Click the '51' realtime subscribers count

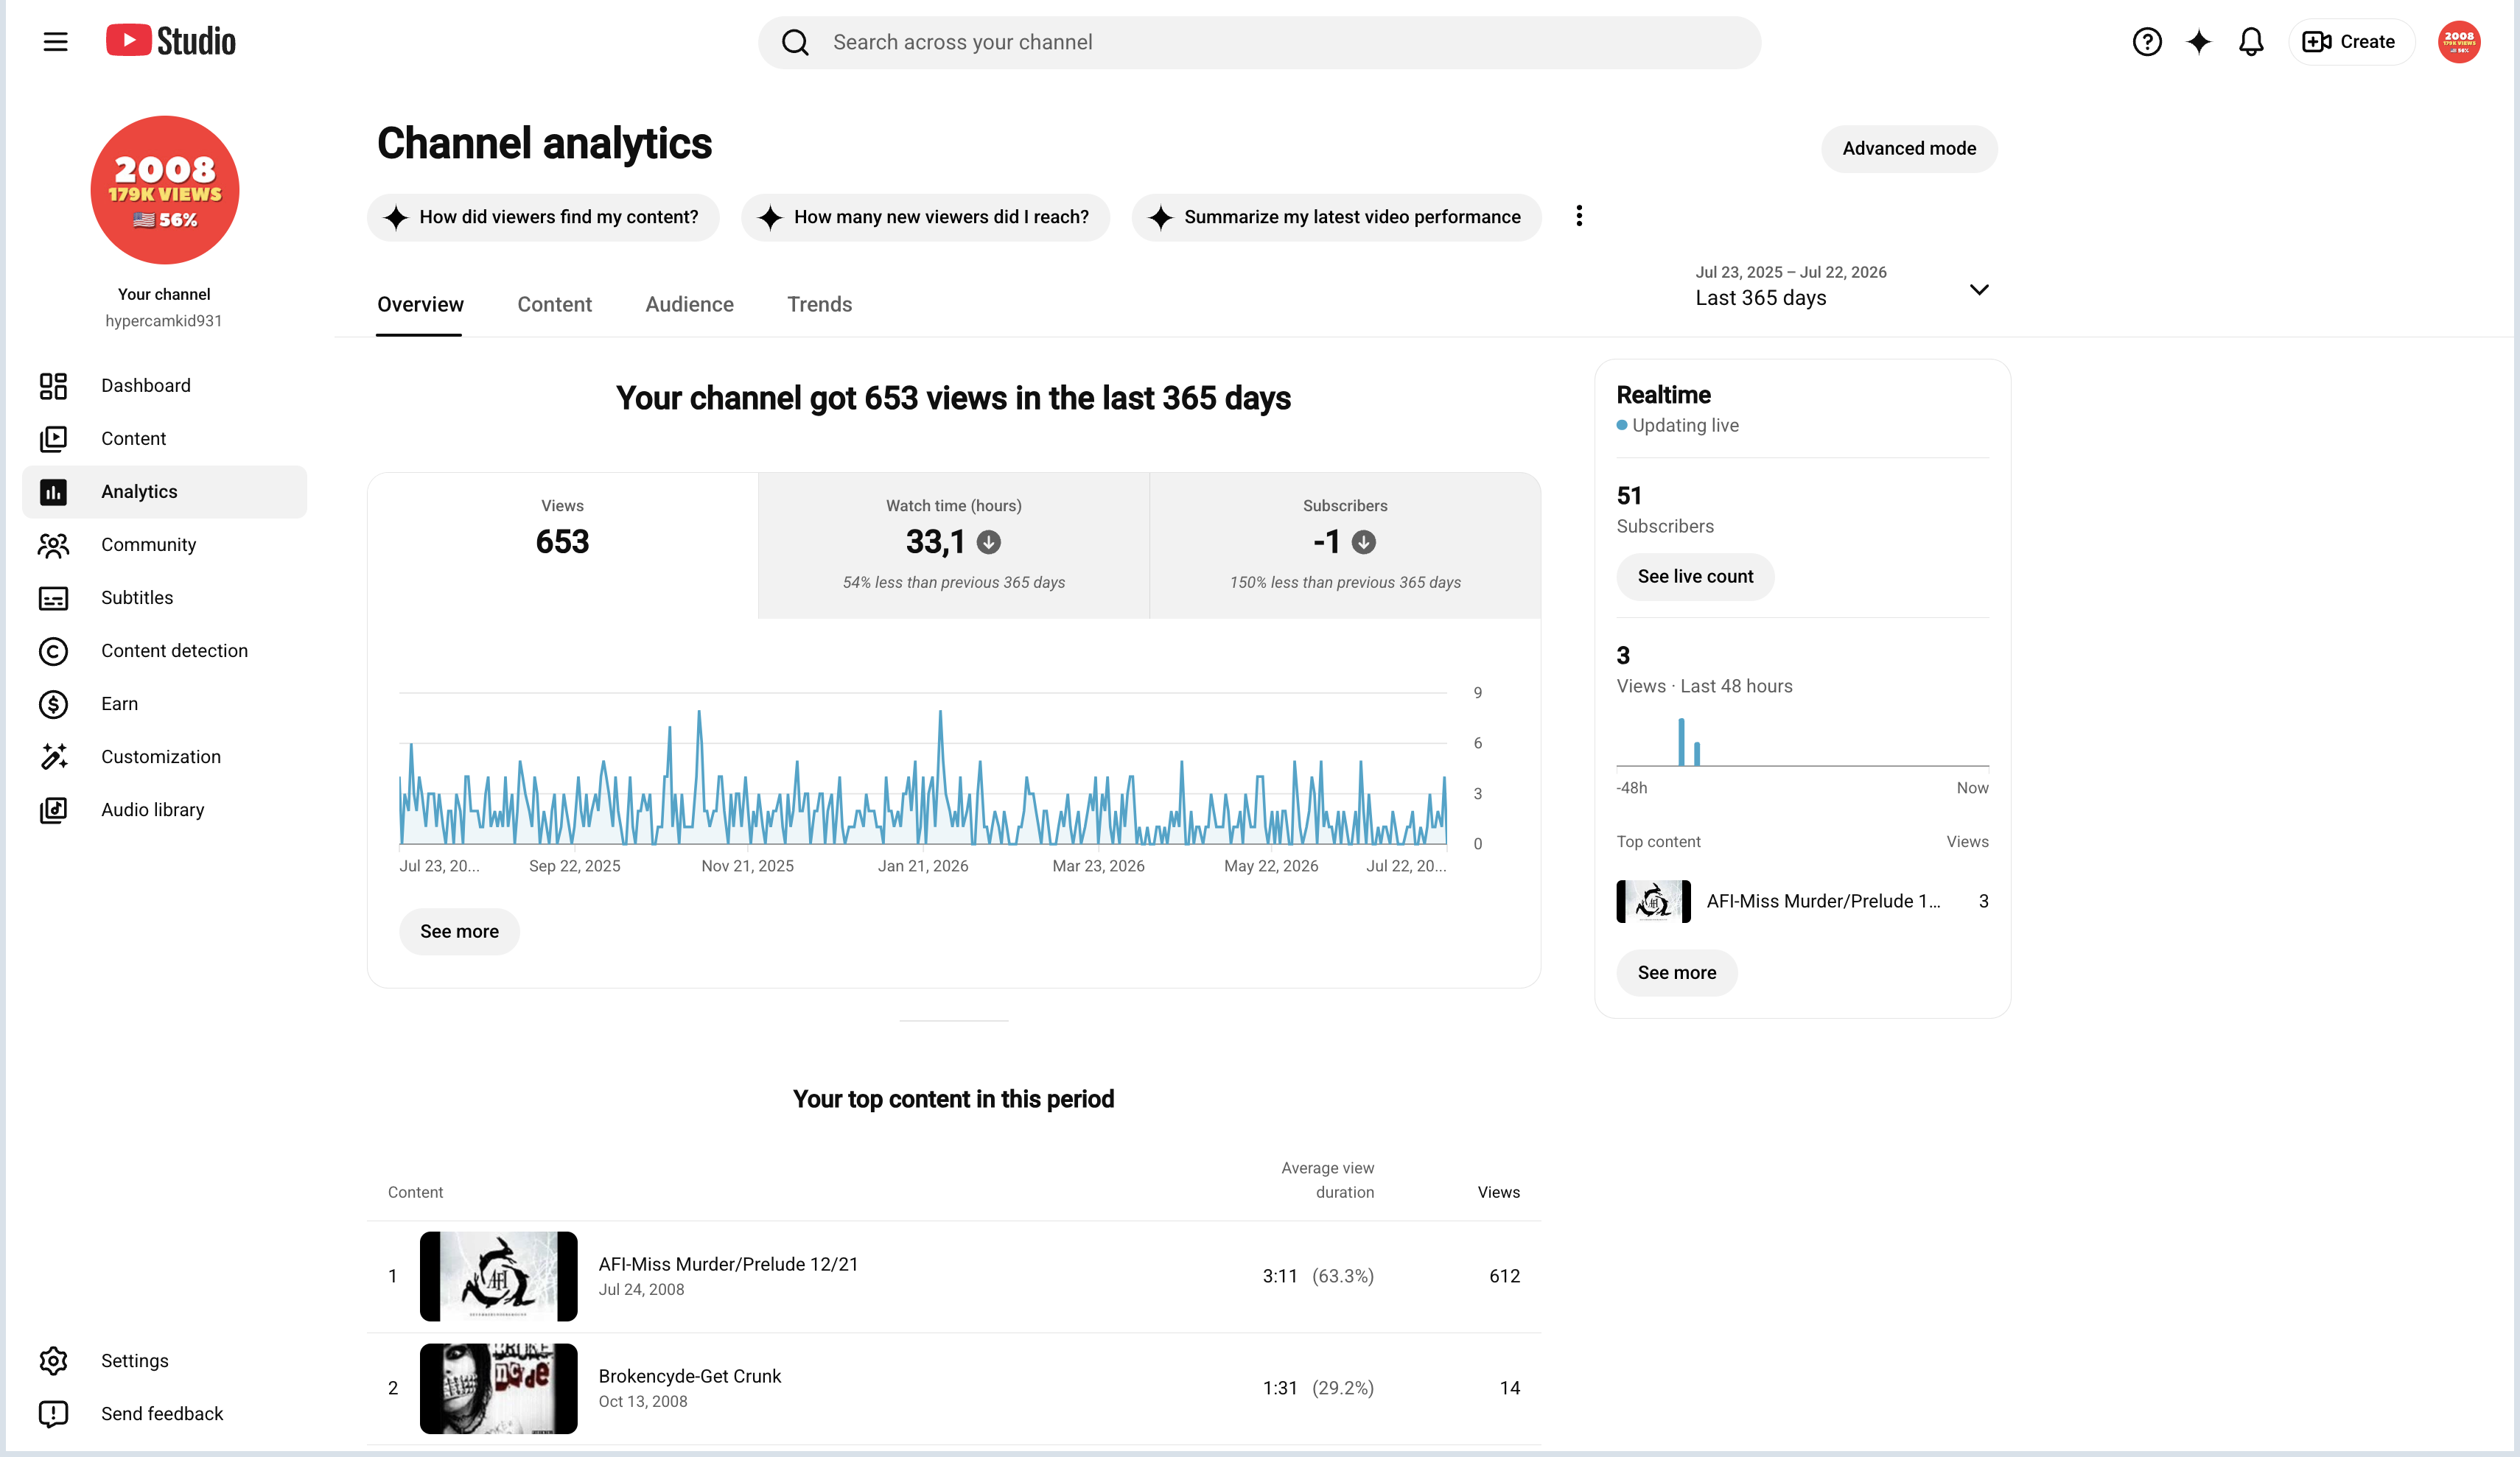click(x=1629, y=496)
